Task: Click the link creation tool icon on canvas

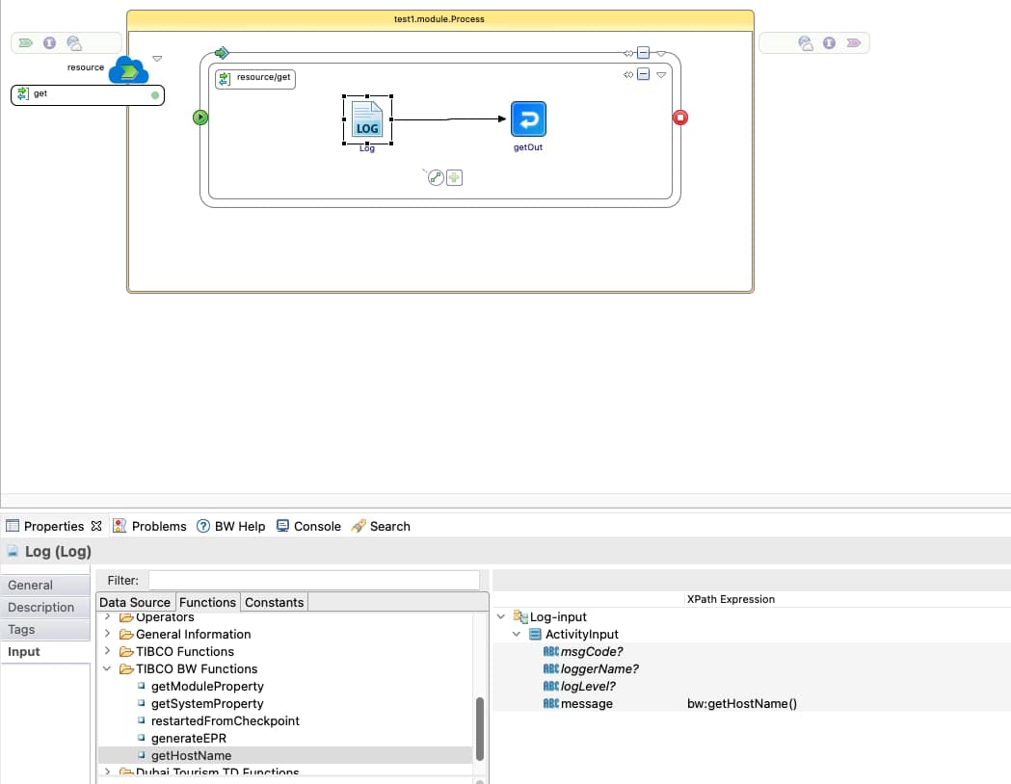Action: [436, 177]
